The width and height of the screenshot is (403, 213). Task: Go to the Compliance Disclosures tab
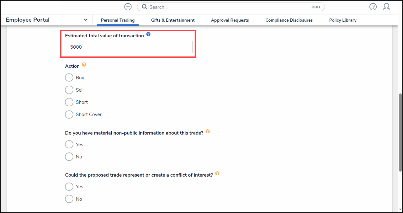(289, 20)
